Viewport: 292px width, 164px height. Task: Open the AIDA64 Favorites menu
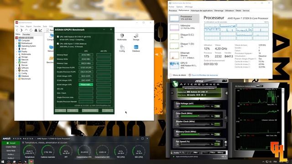click(37, 26)
